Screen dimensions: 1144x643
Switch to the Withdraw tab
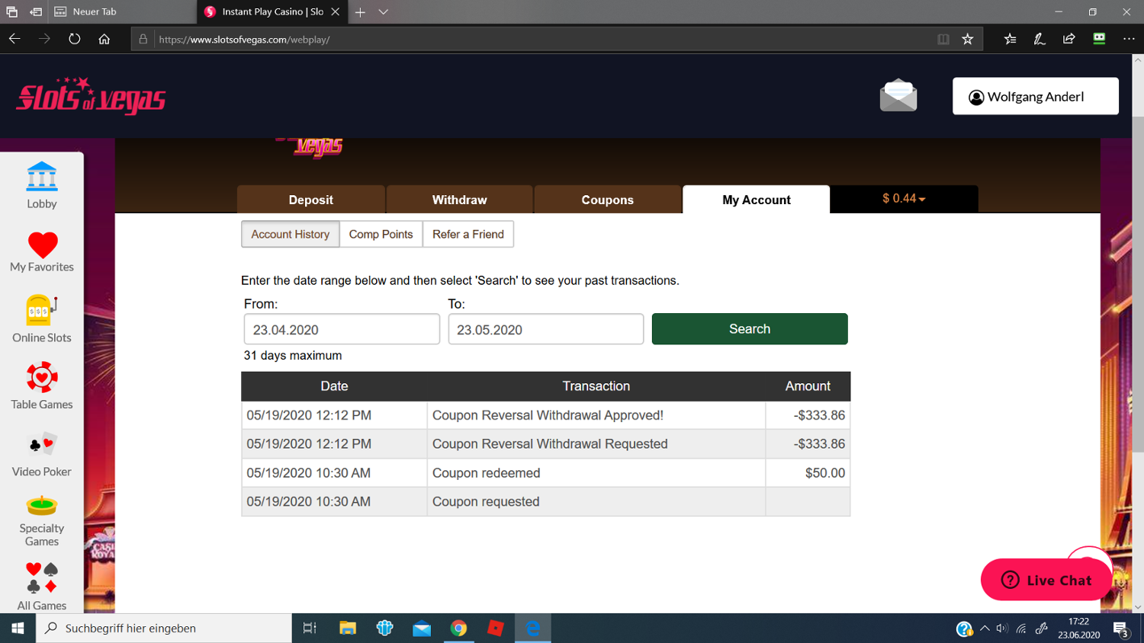pos(459,200)
